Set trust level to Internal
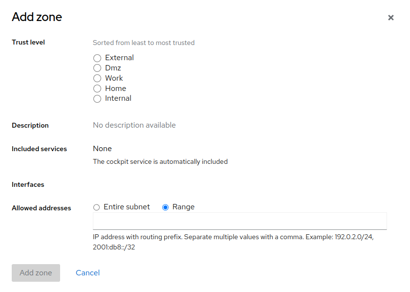Image resolution: width=410 pixels, height=292 pixels. [x=97, y=99]
